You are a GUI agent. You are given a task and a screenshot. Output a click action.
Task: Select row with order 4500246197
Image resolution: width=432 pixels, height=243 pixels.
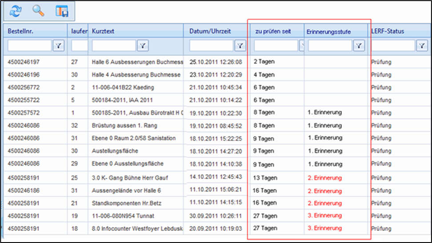[24, 62]
